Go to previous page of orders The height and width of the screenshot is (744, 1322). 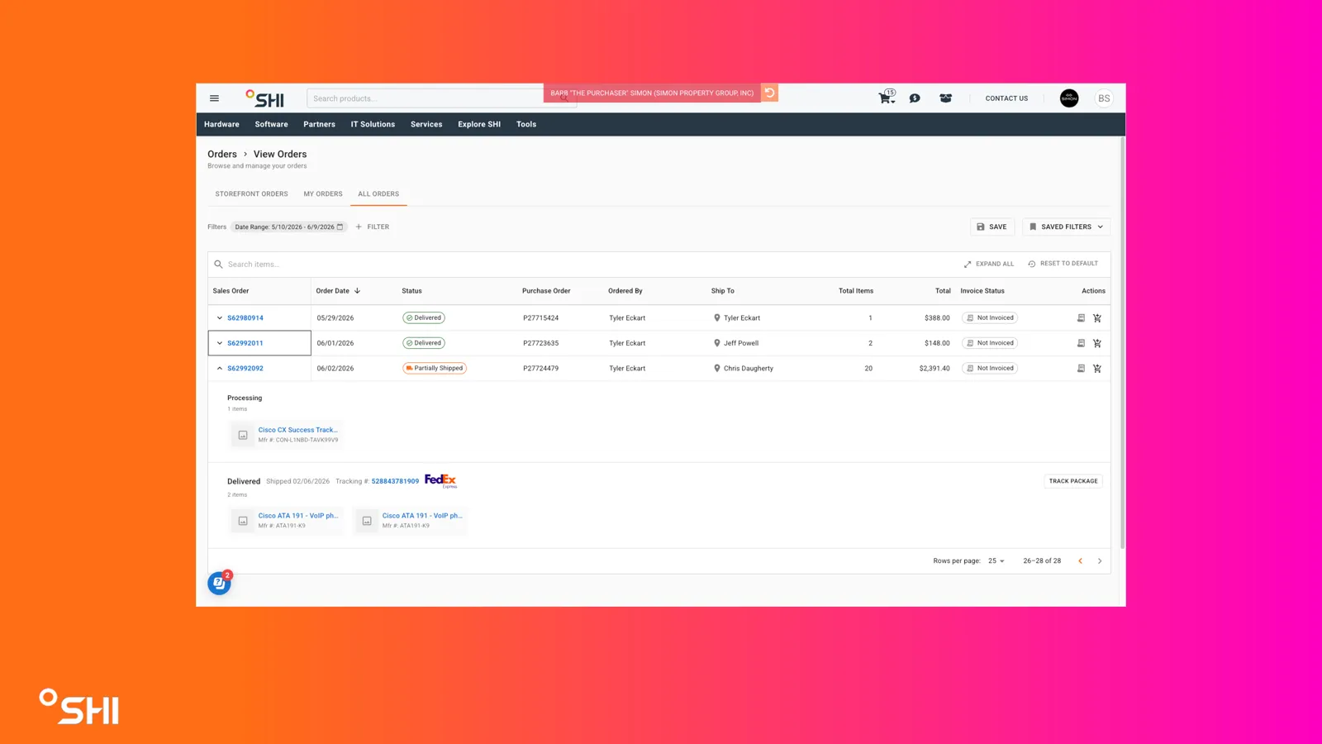tap(1080, 560)
